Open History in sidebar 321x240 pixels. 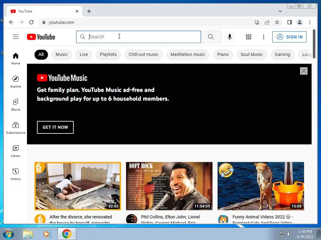[16, 174]
